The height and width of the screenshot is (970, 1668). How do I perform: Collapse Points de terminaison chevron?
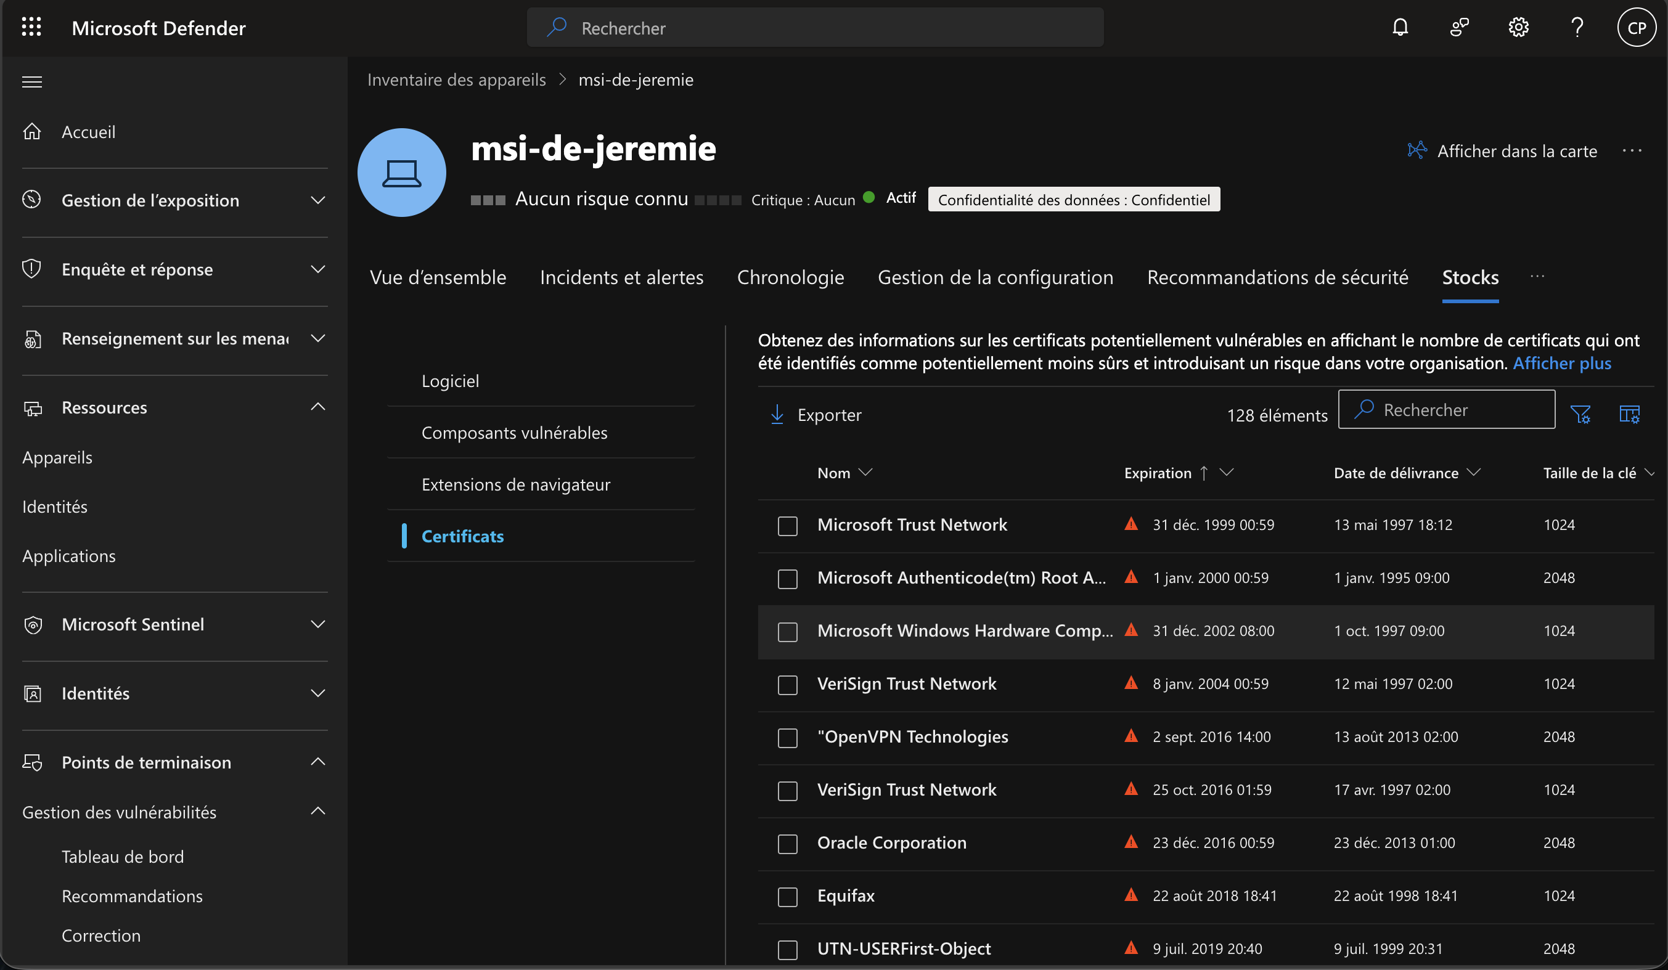[x=317, y=761]
